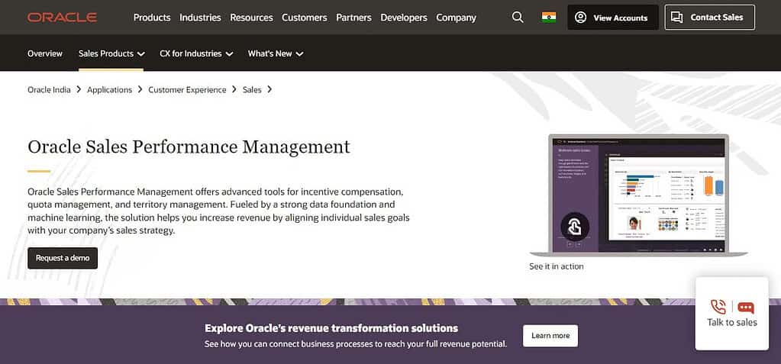Image resolution: width=781 pixels, height=364 pixels.
Task: Click the View Accounts button
Action: [612, 18]
